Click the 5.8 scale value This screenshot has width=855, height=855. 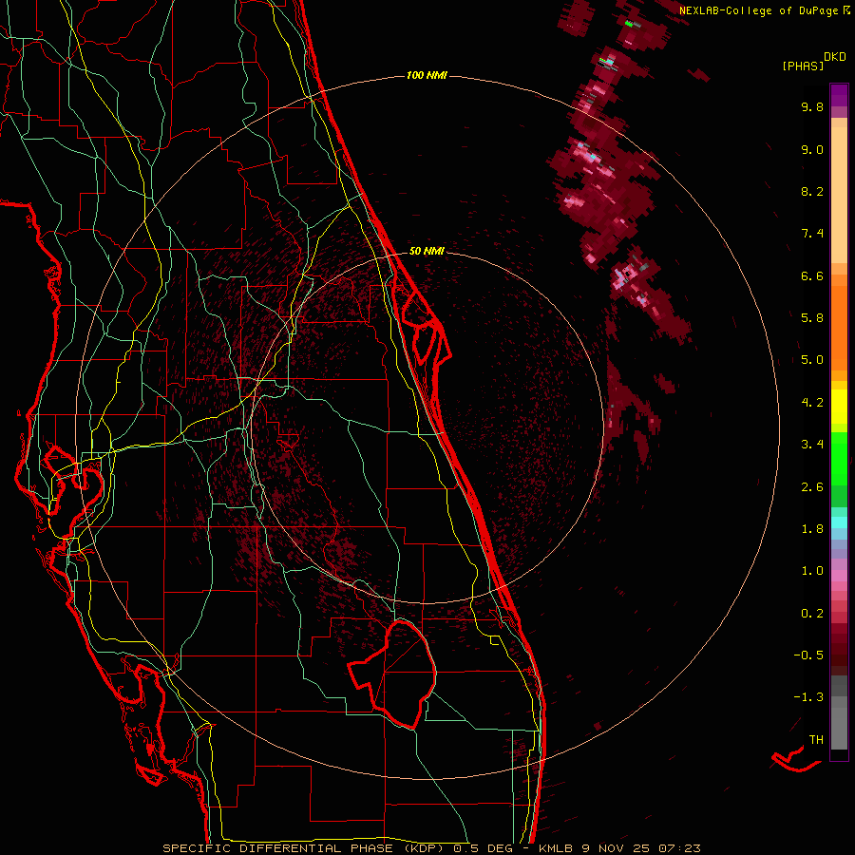coord(812,318)
